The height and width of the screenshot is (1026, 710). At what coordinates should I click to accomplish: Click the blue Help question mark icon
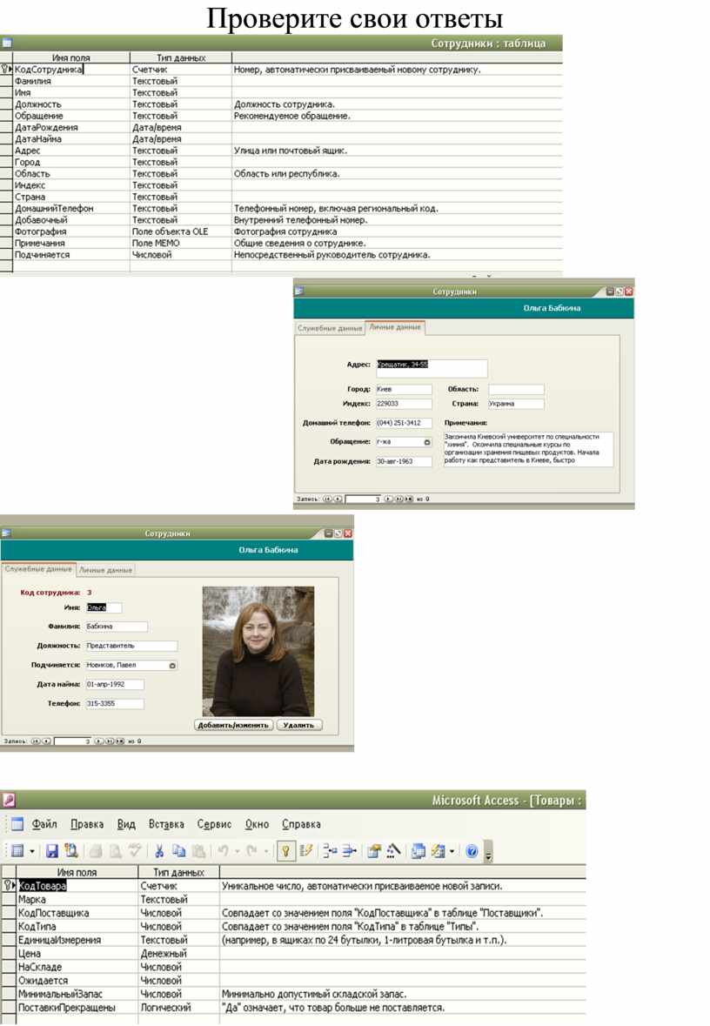click(x=472, y=851)
